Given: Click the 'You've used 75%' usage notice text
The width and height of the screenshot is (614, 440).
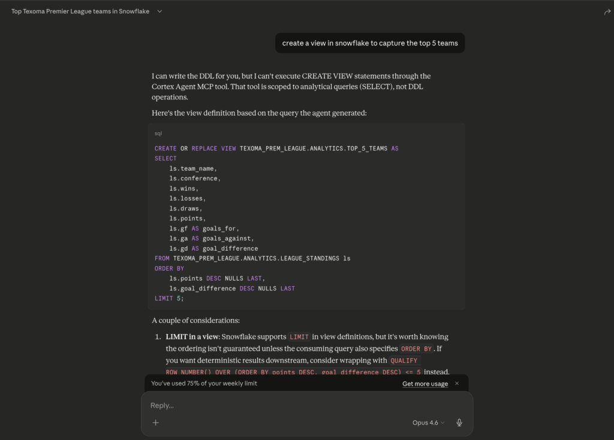Looking at the screenshot, I should (x=204, y=383).
